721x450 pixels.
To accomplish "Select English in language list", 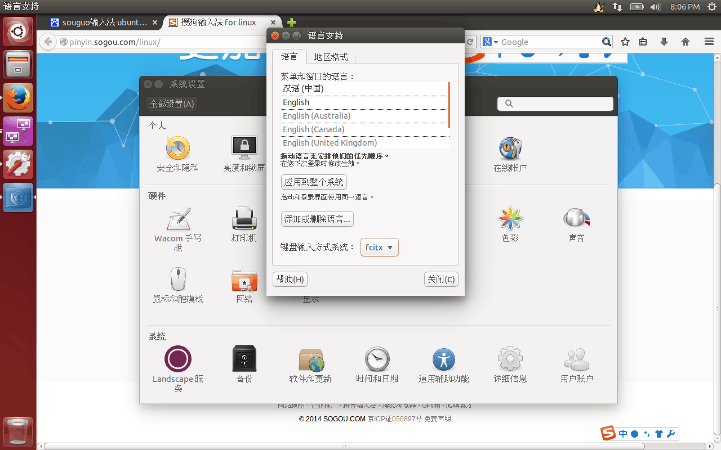I will click(365, 102).
